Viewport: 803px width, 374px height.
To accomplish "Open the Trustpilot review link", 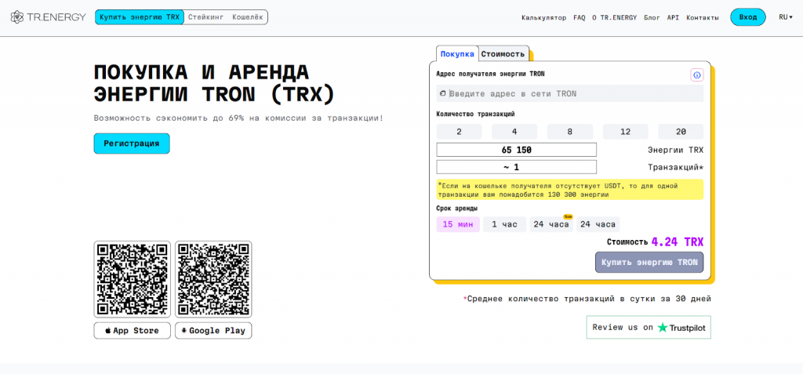I will coord(649,328).
